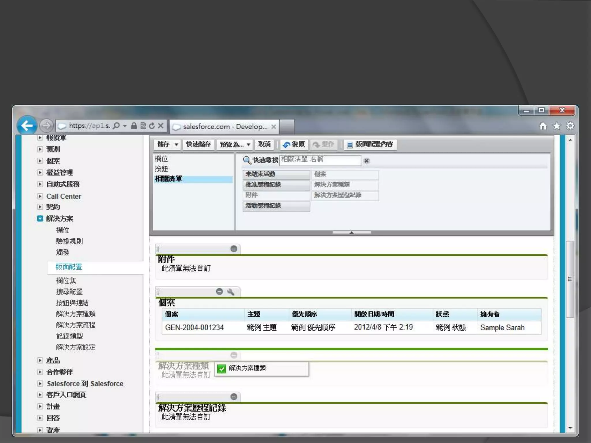This screenshot has width=591, height=443.
Task: Open browser home icon
Action: pyautogui.click(x=543, y=126)
